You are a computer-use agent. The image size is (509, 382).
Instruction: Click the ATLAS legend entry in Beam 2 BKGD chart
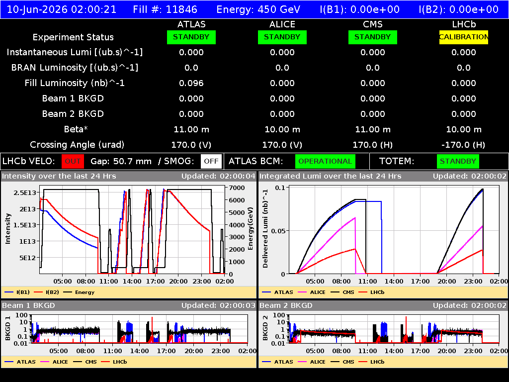(x=279, y=362)
